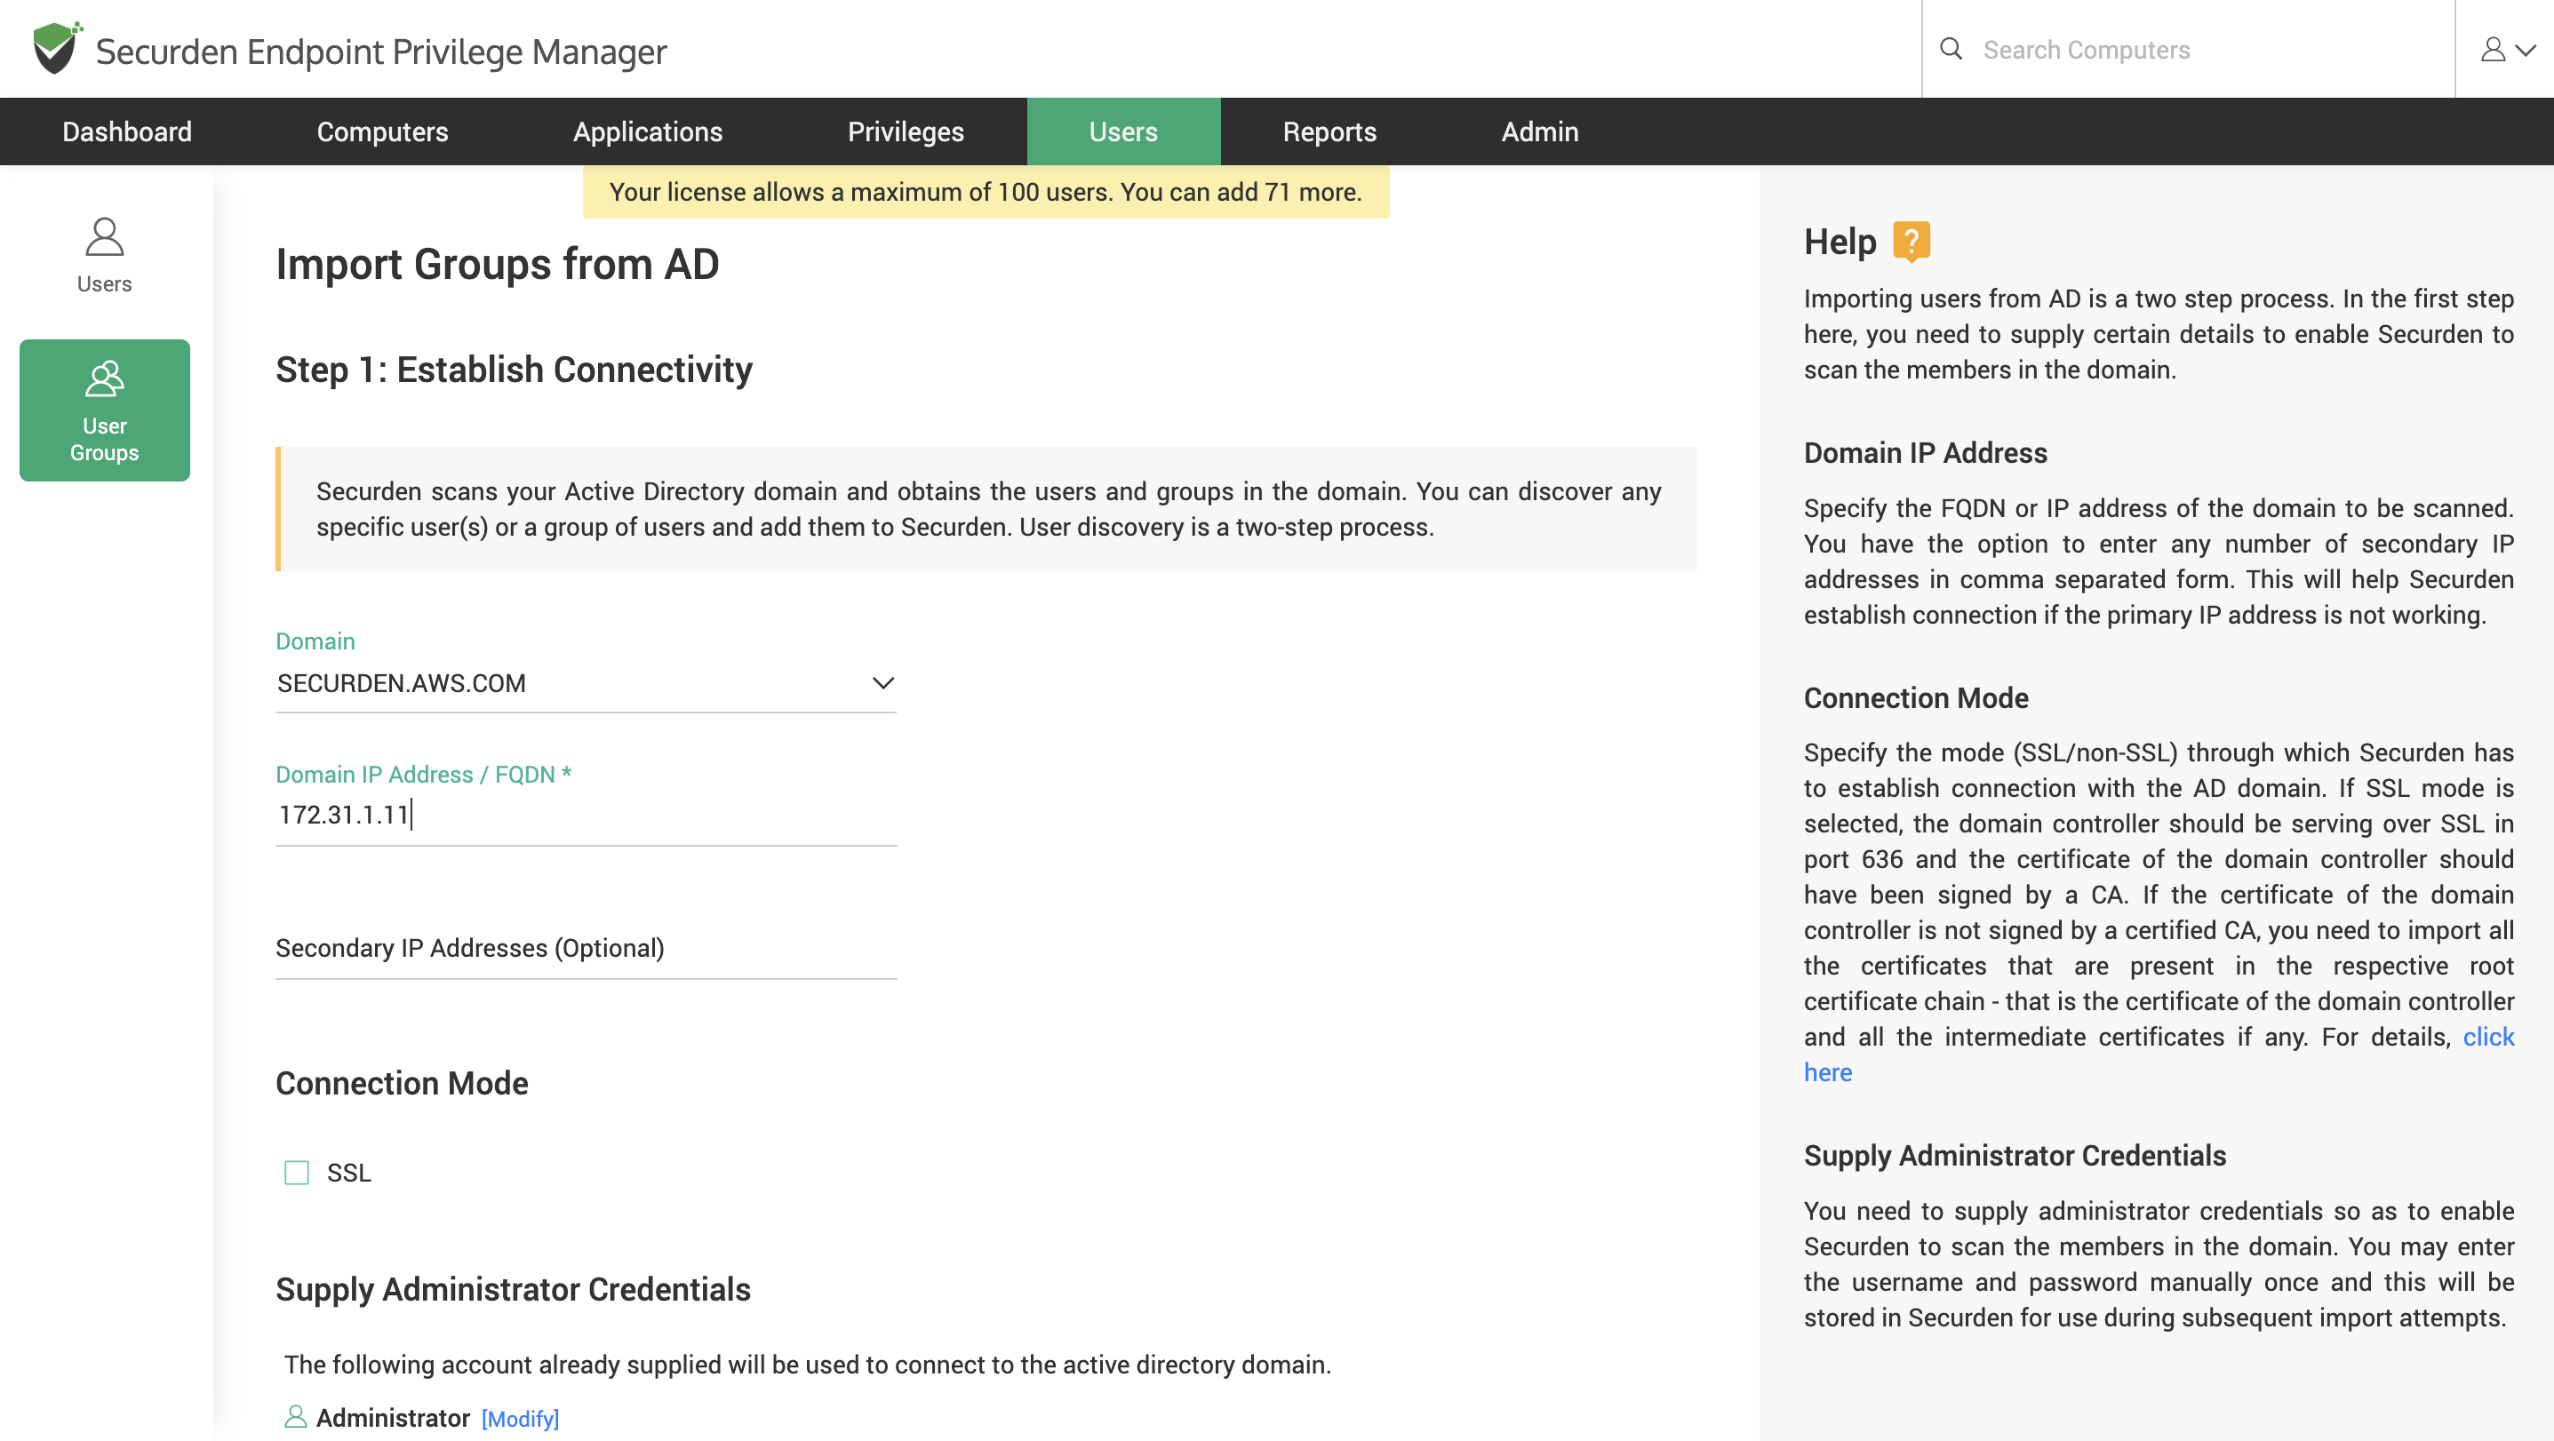Open the Users sidebar section
This screenshot has width=2554, height=1441.
[104, 256]
